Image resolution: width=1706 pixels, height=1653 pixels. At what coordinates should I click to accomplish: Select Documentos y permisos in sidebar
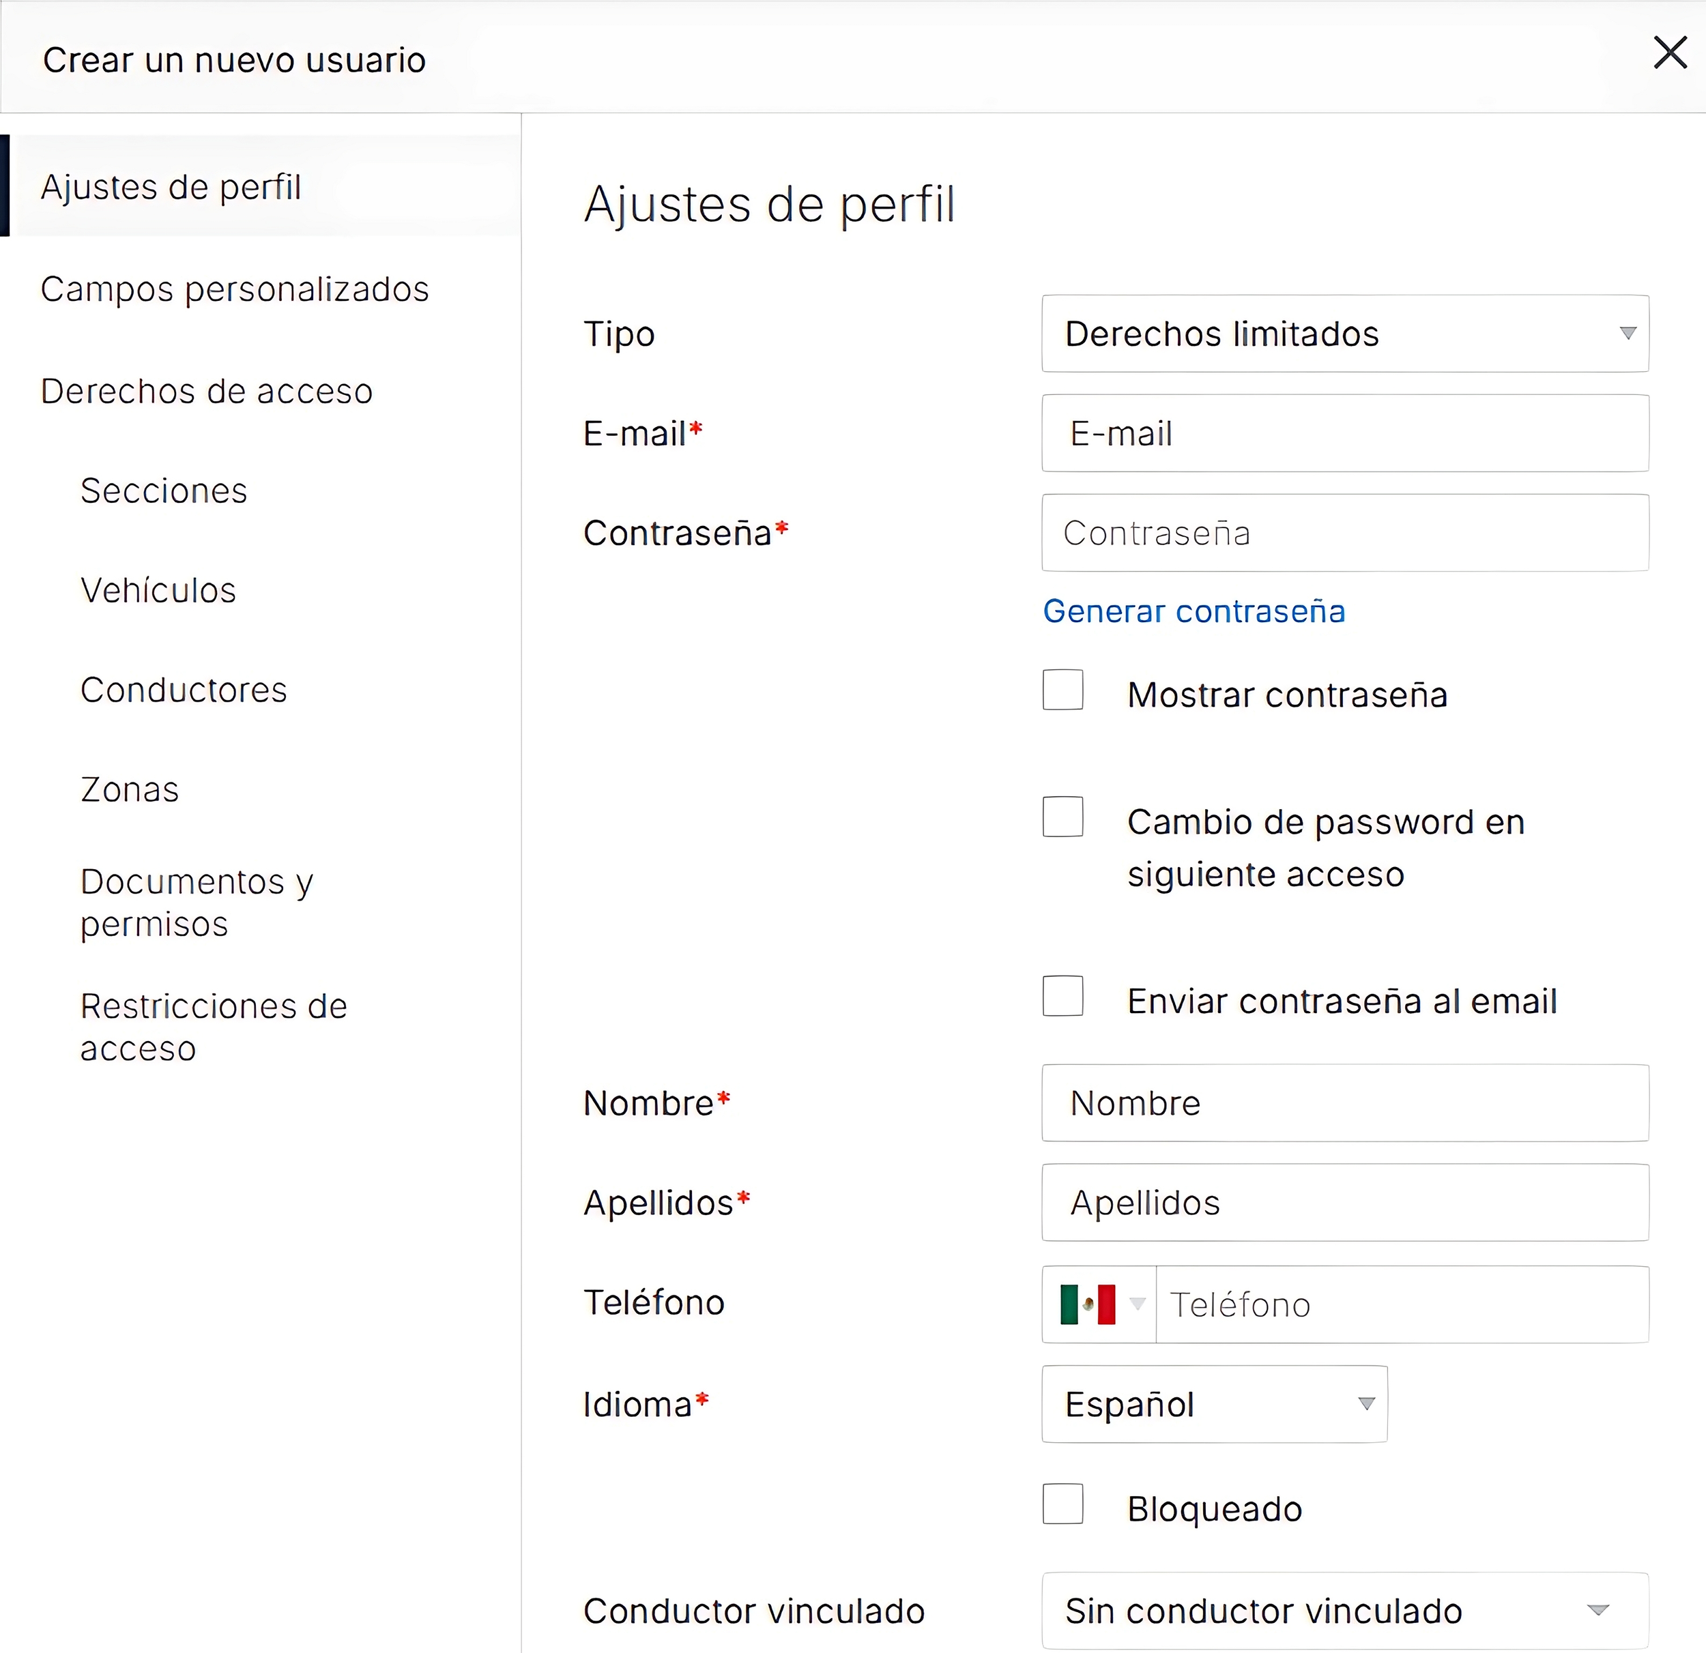click(198, 902)
